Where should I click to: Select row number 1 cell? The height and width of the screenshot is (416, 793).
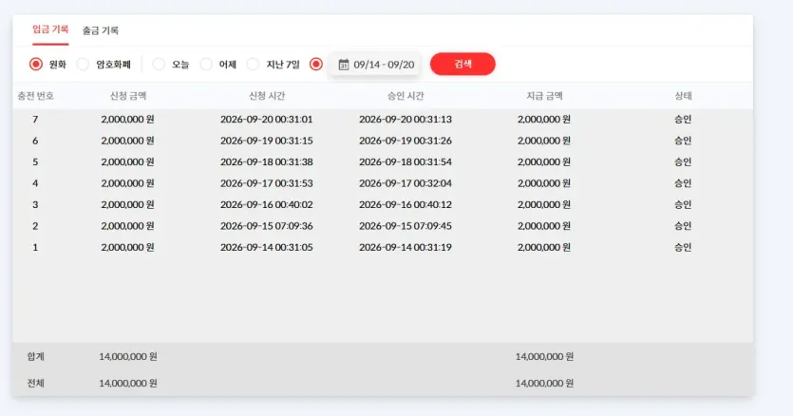click(x=35, y=247)
